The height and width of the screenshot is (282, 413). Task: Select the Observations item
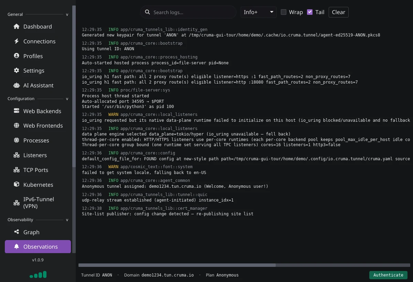pos(38,247)
